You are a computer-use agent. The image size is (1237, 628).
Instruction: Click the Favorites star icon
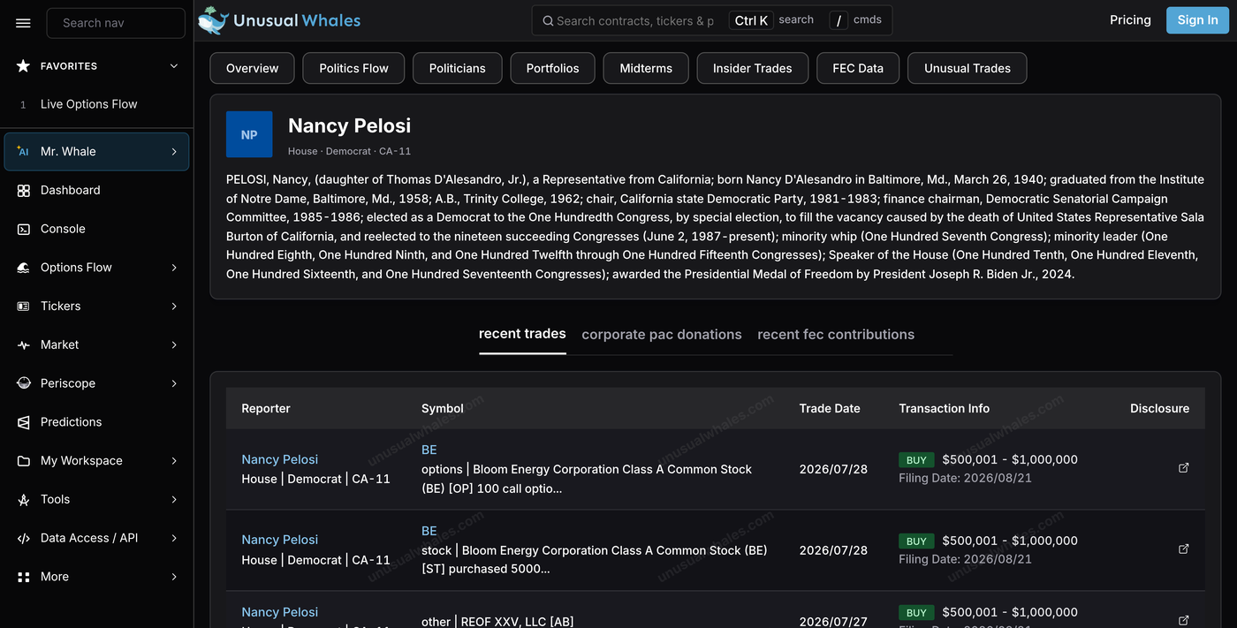pyautogui.click(x=23, y=66)
